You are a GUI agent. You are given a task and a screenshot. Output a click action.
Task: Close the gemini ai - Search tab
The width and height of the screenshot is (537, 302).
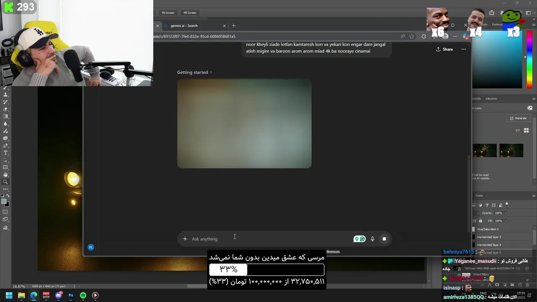click(x=224, y=26)
